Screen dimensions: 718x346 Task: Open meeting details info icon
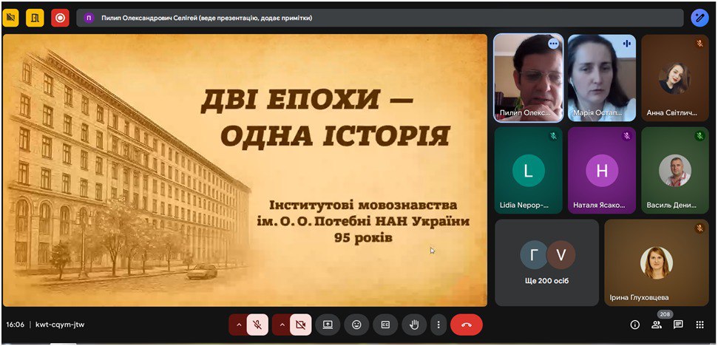634,325
